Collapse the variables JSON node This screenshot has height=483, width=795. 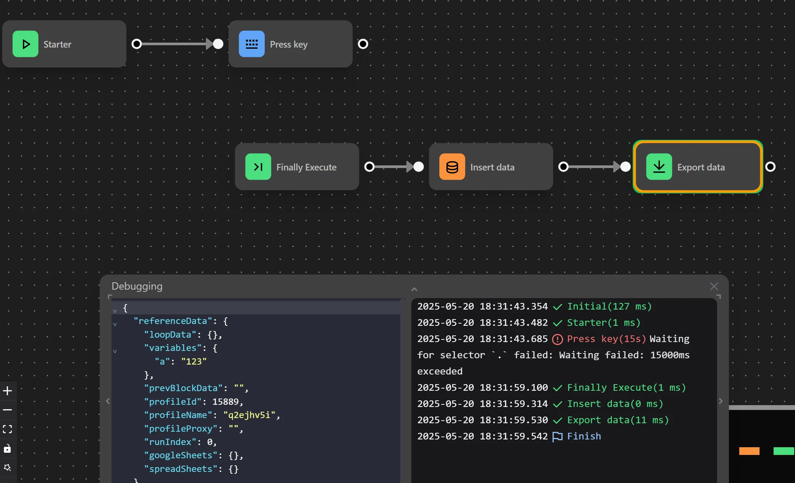point(115,351)
